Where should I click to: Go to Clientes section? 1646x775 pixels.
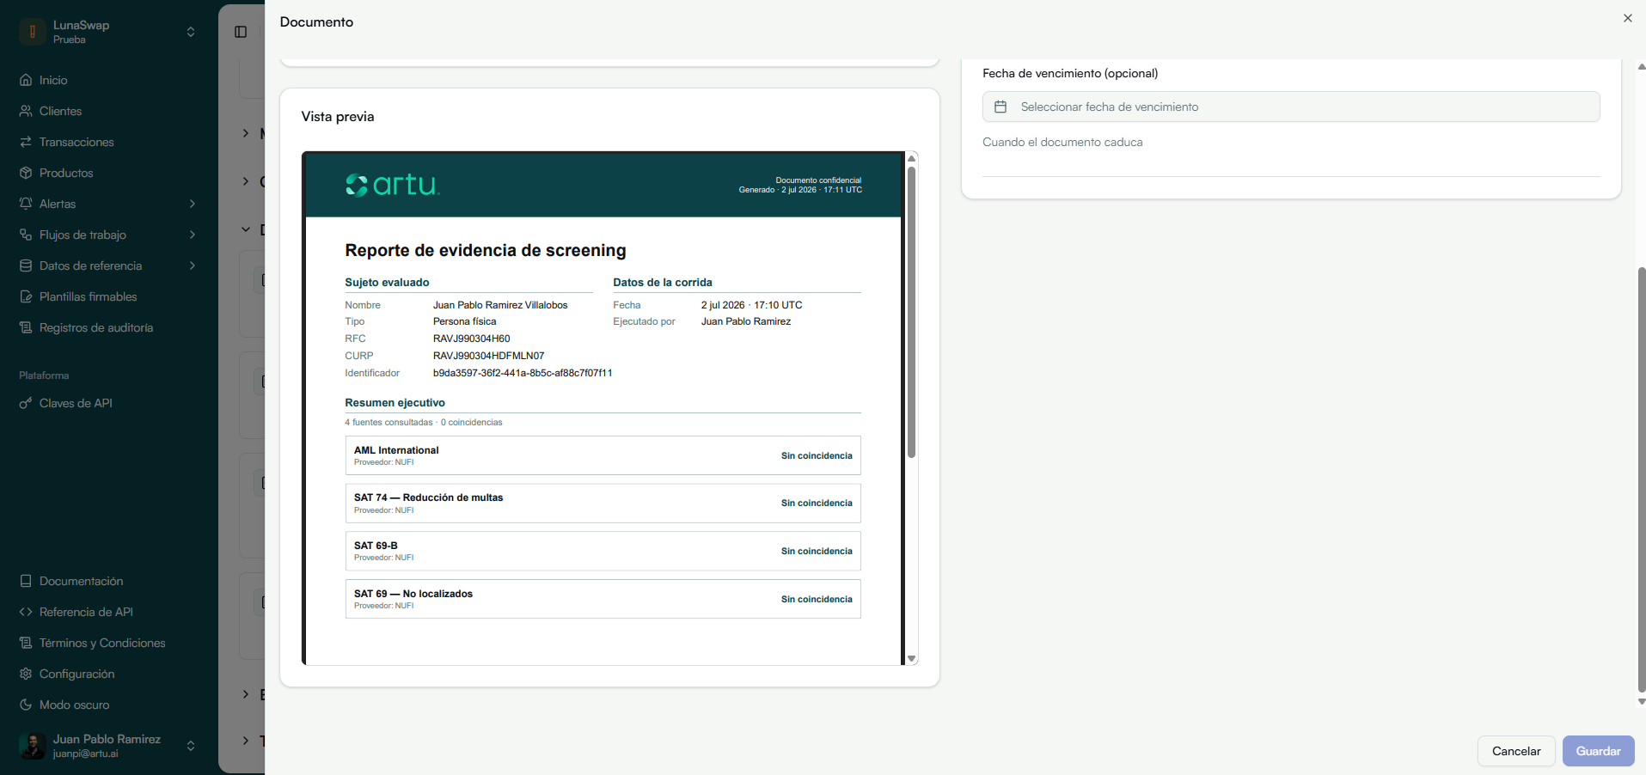(108, 111)
